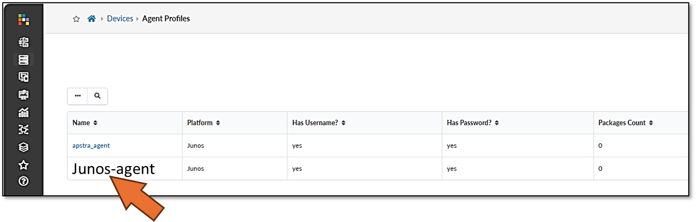Sort by Has Username? column

coord(319,123)
